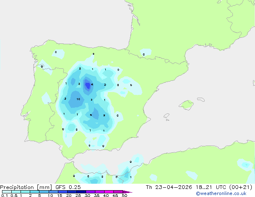Click the legend scale label "0.1"
The width and height of the screenshot is (255, 197).
[4, 195]
